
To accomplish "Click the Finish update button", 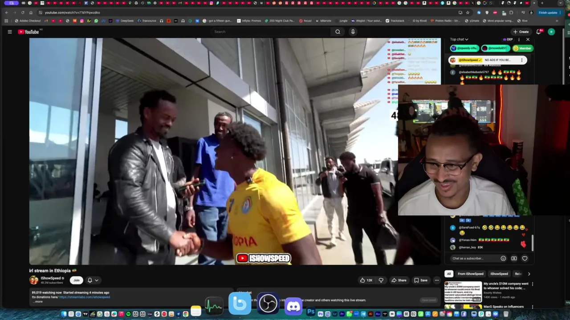I will [550, 12].
